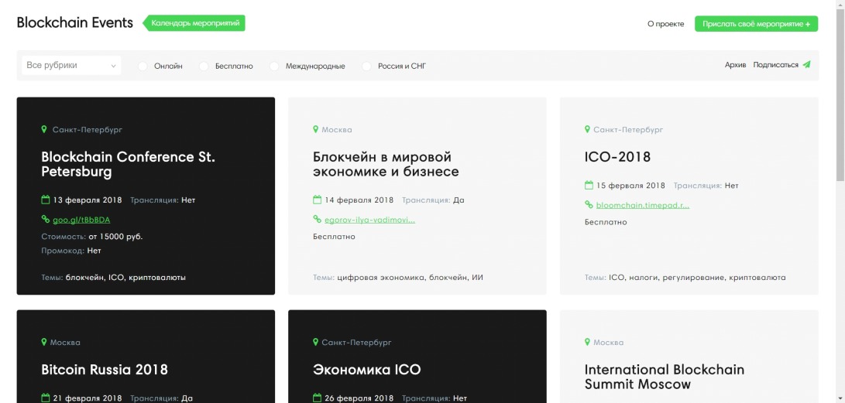Open the Архив link
The height and width of the screenshot is (403, 845).
click(x=735, y=65)
